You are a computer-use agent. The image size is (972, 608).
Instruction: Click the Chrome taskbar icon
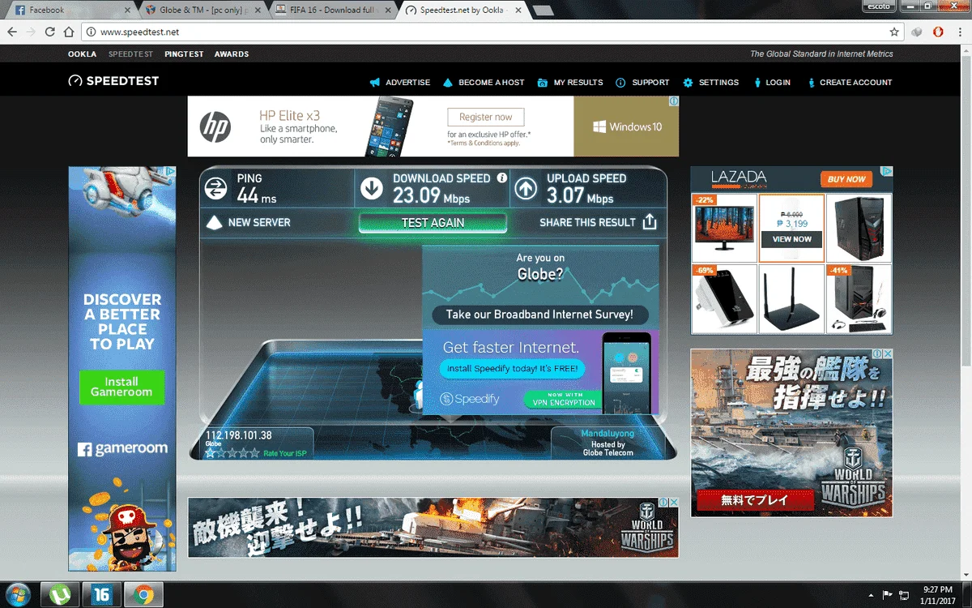142,594
